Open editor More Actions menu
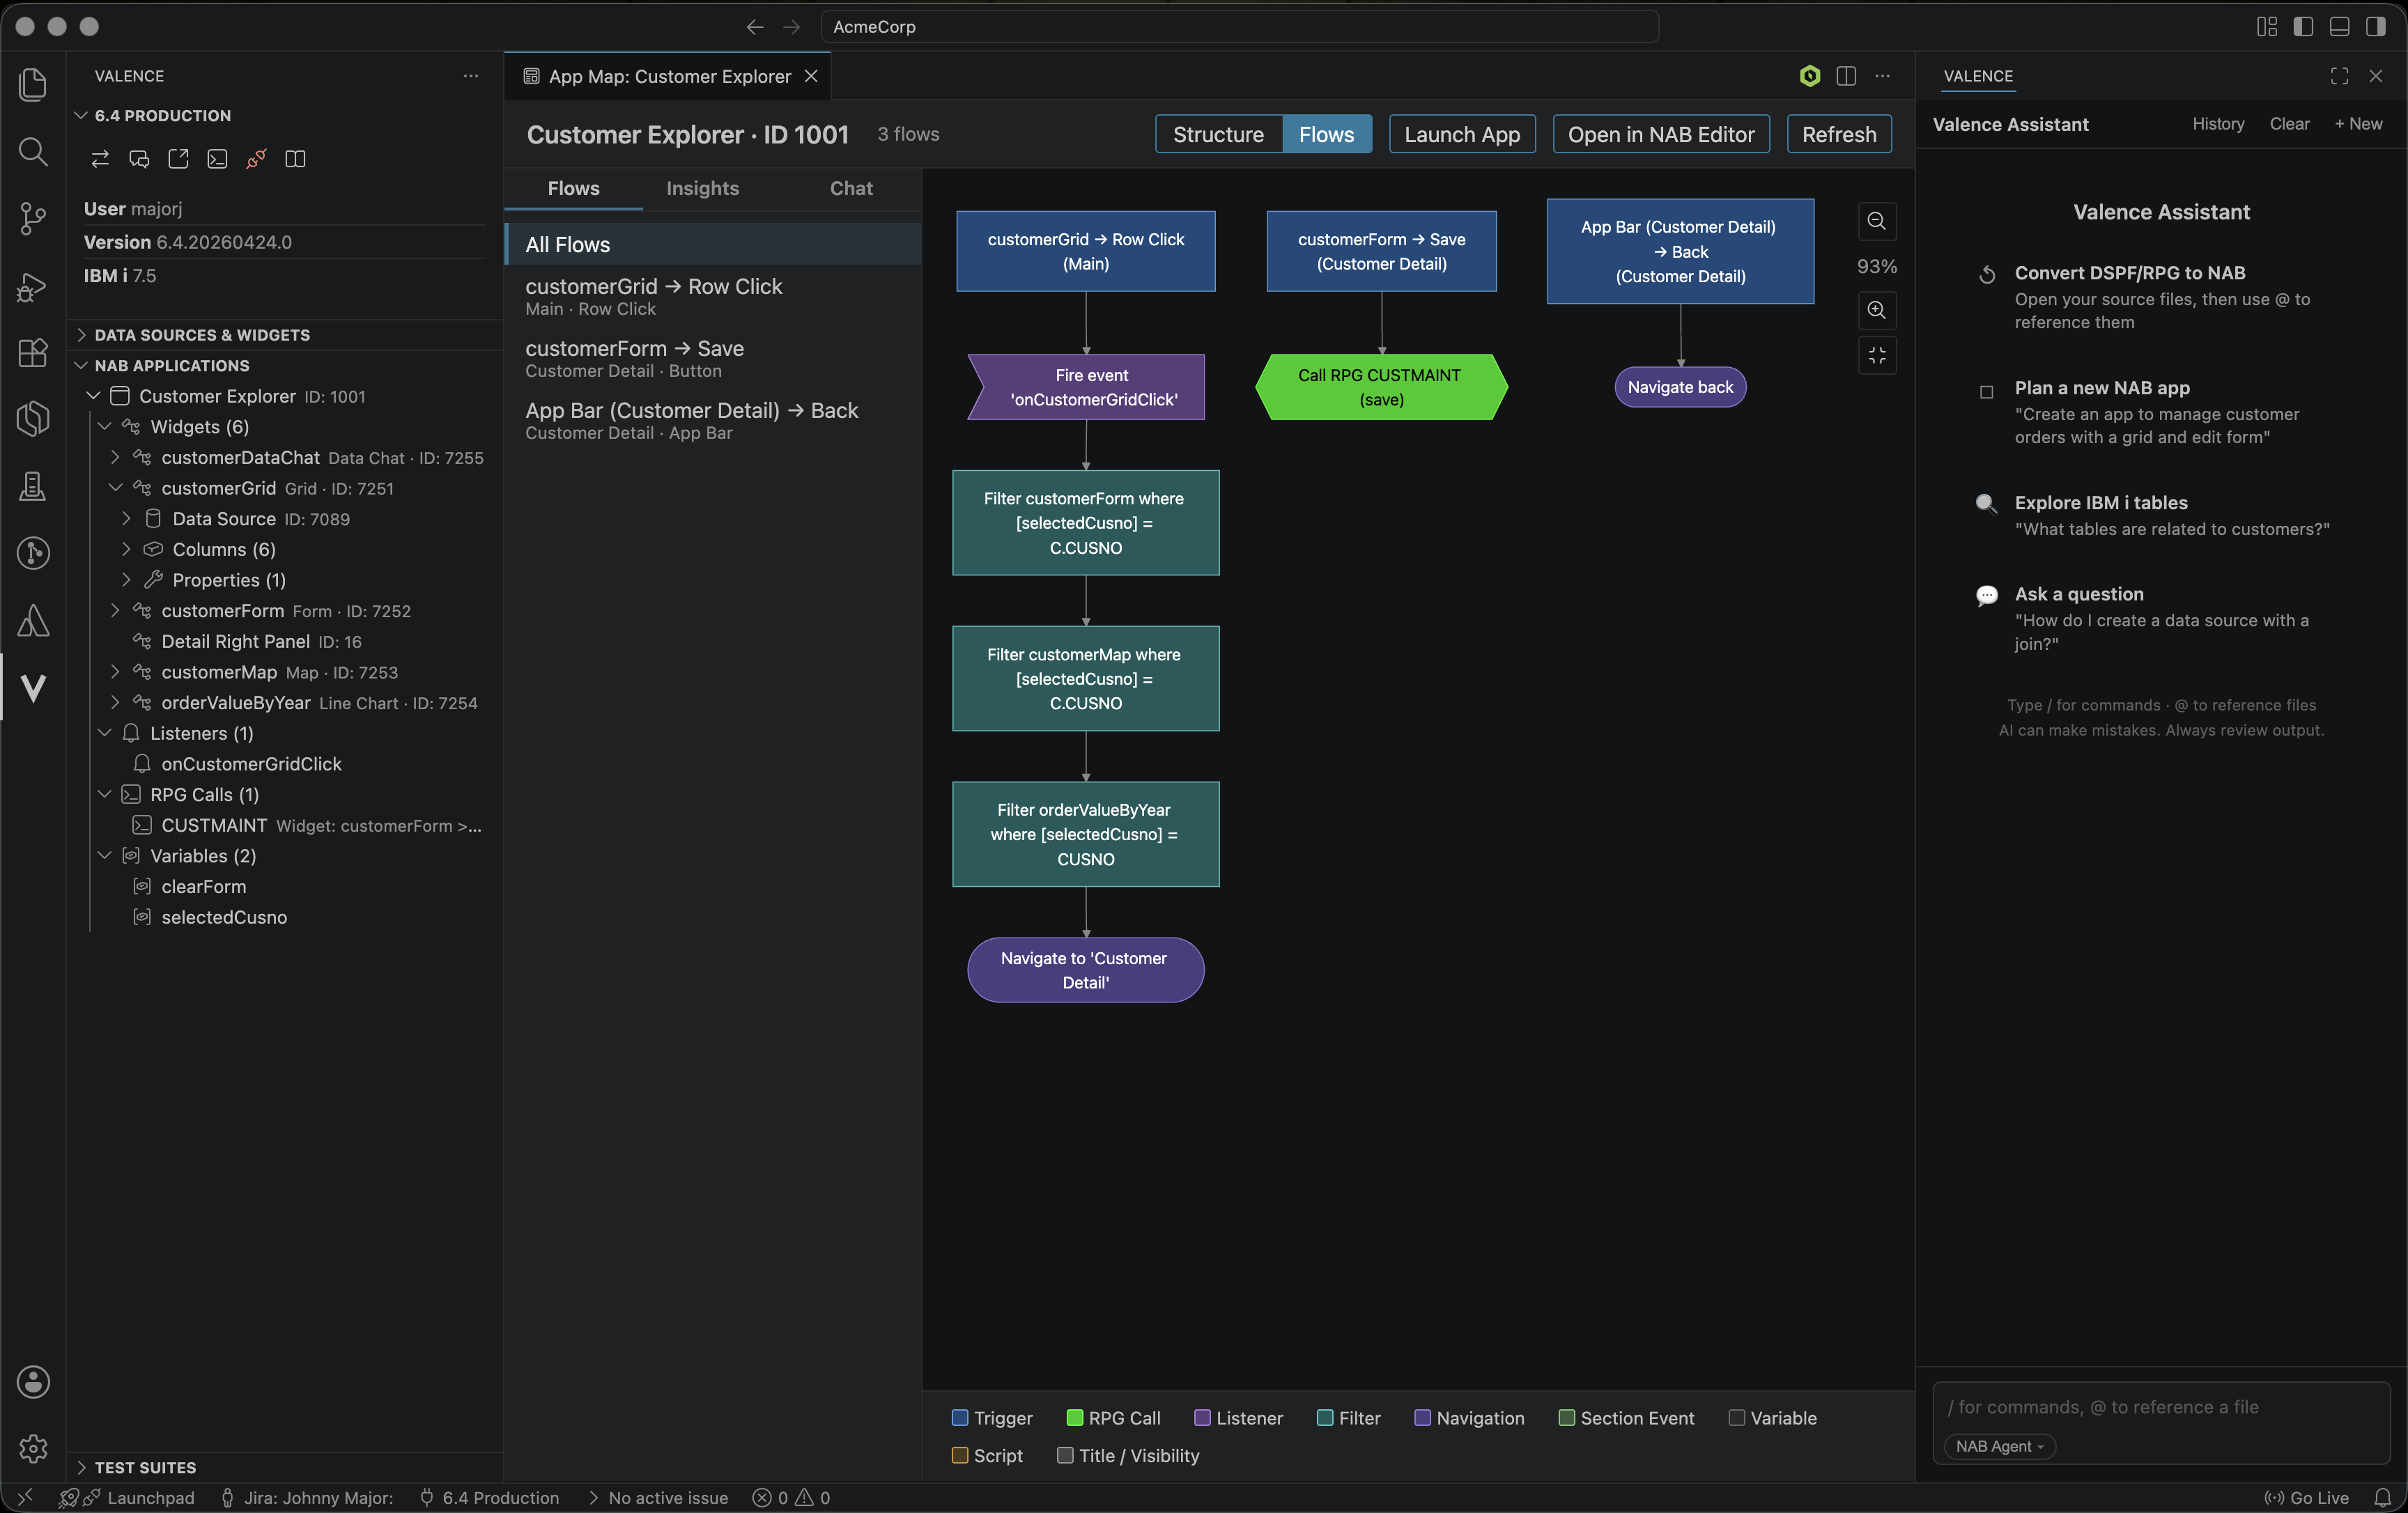 (1882, 76)
